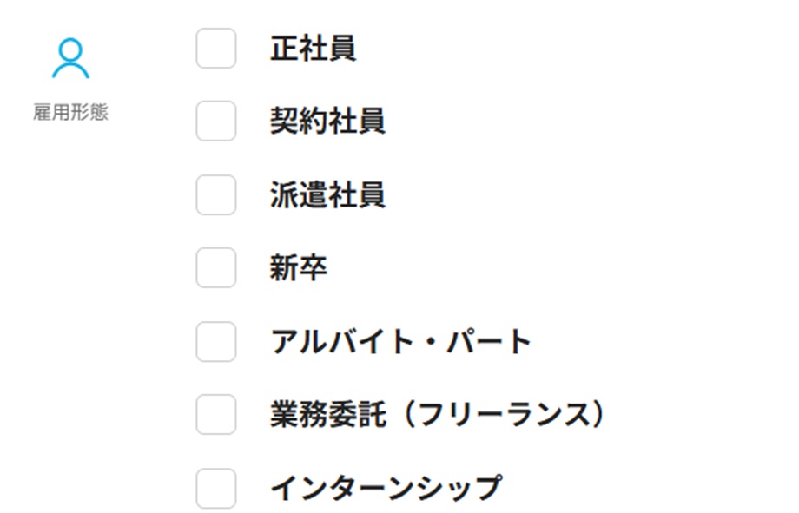Choose internship option box インターンシップ
799x513 pixels.
216,489
